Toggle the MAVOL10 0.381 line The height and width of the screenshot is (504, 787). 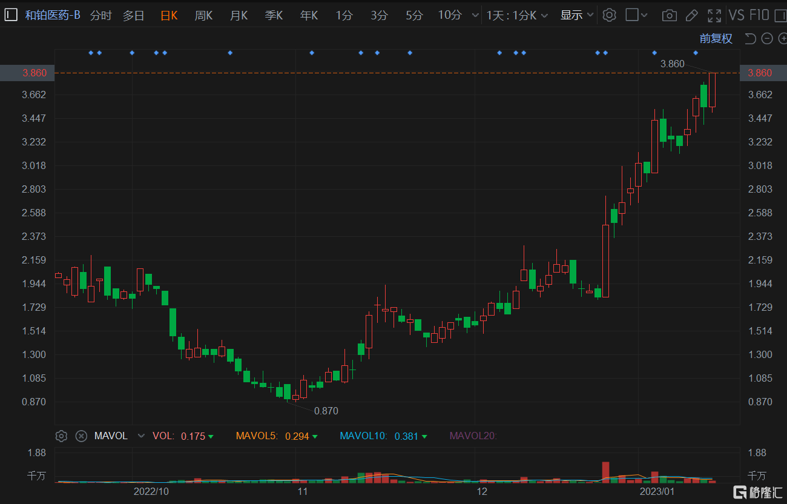click(x=383, y=436)
